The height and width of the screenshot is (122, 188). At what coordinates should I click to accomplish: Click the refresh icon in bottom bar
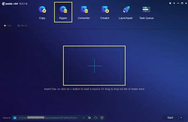[96, 118]
